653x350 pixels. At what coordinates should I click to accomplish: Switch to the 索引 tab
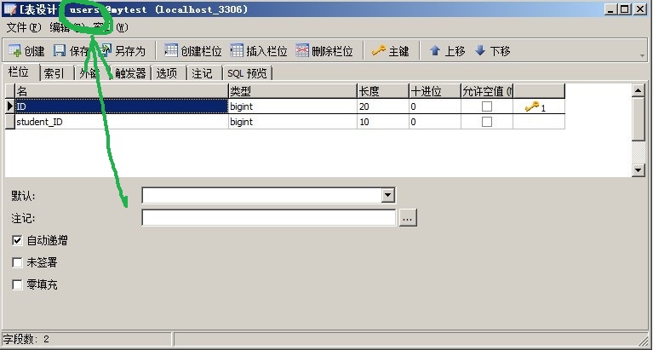[55, 73]
